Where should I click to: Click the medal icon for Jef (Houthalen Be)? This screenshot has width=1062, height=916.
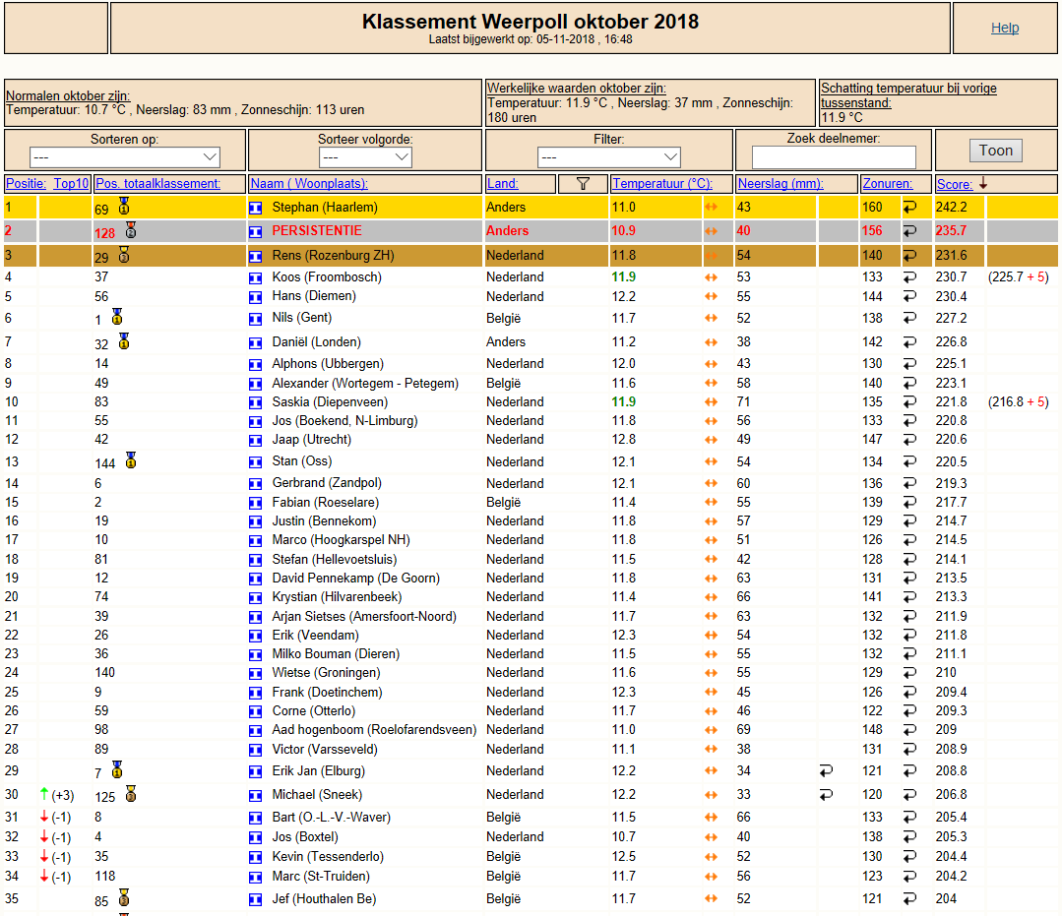(124, 897)
